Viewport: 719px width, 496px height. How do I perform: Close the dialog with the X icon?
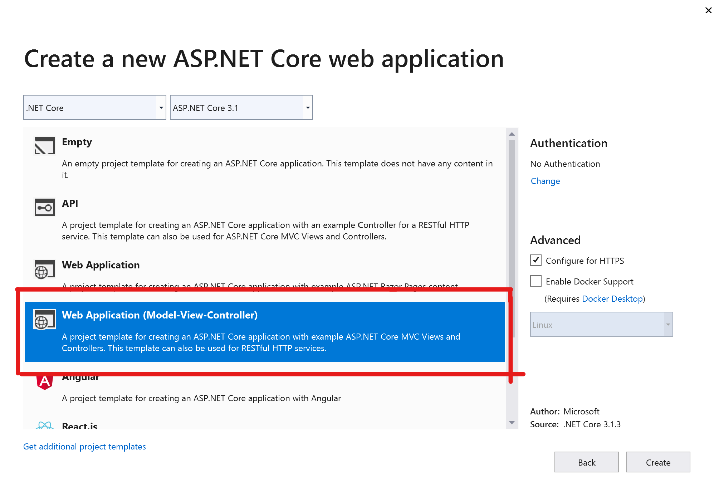pyautogui.click(x=708, y=10)
